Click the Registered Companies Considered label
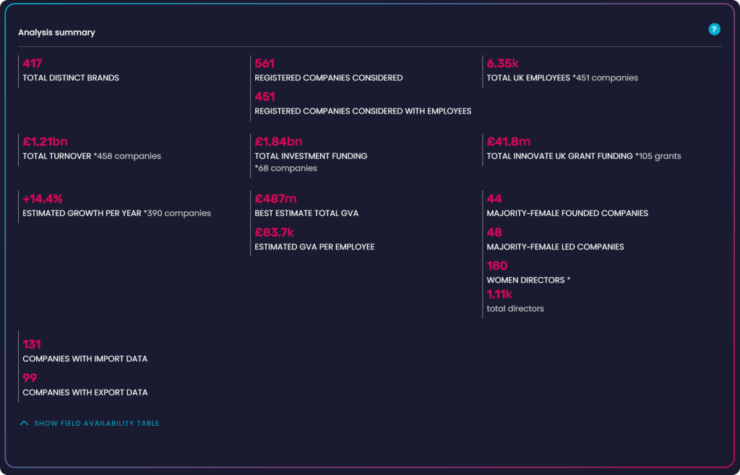Screen dimensions: 740x475 (329, 78)
